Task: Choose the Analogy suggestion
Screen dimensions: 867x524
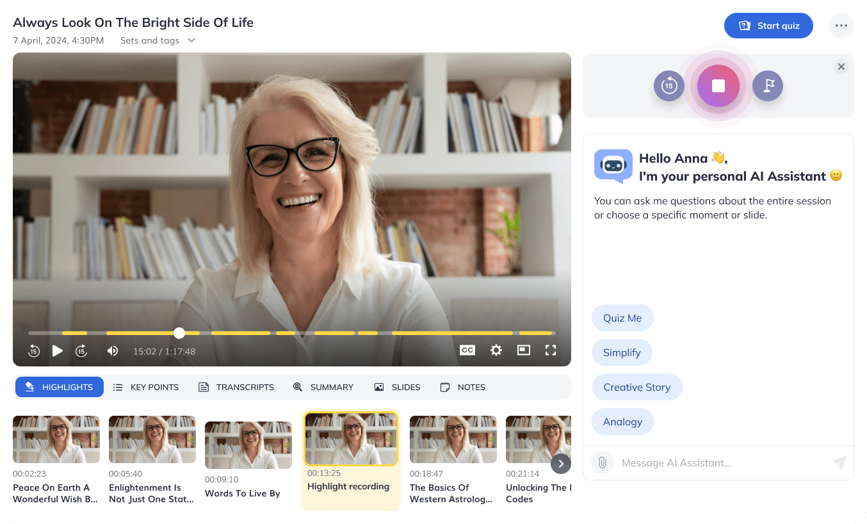Action: 622,422
